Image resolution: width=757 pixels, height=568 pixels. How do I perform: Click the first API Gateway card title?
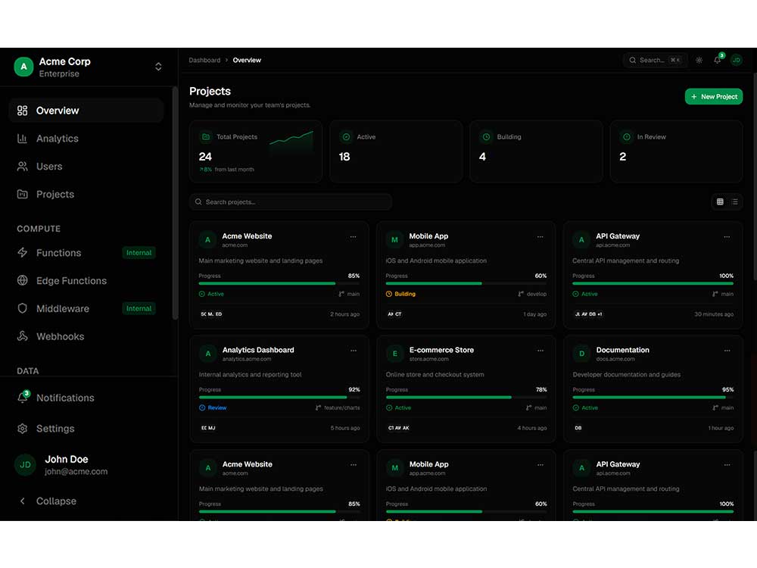click(618, 236)
